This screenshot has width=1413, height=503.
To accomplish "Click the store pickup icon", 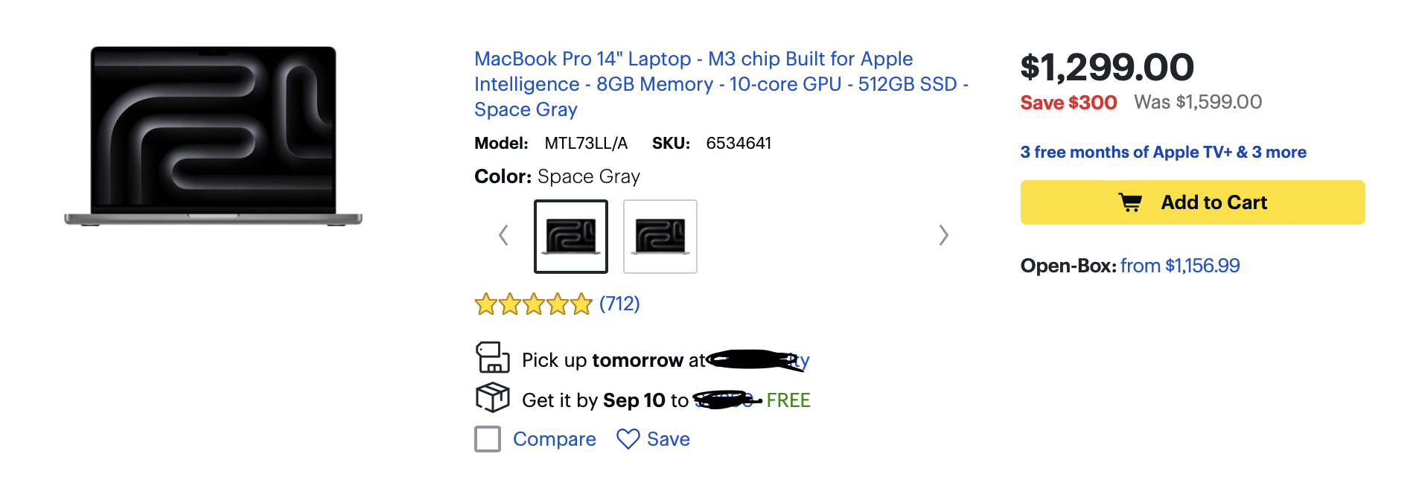I will coord(492,358).
